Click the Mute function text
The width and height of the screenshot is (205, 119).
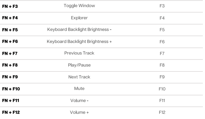point(79,89)
